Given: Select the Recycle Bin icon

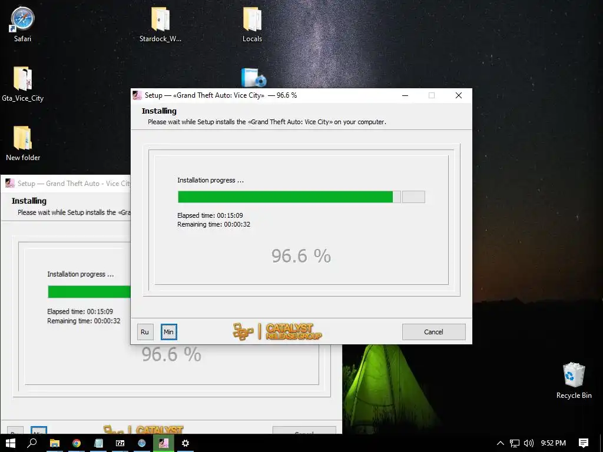Looking at the screenshot, I should (x=574, y=381).
